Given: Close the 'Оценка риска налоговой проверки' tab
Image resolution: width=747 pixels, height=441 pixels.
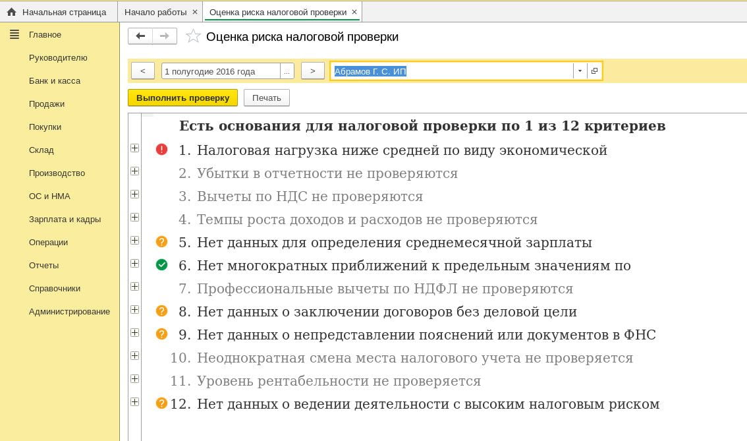Looking at the screenshot, I should click(x=354, y=12).
